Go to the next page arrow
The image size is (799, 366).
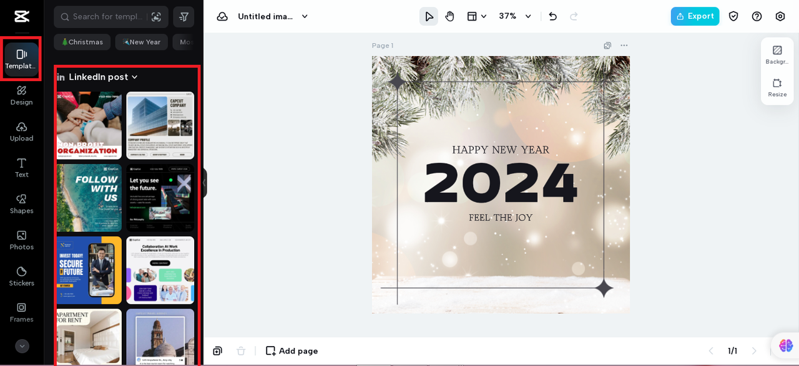click(x=753, y=351)
